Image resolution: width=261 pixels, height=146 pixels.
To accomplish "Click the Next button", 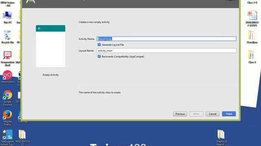I will pos(196,114).
